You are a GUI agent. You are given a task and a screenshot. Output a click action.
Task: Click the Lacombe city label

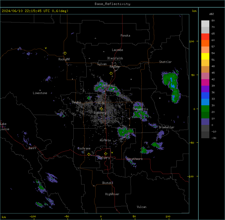[x=117, y=50]
